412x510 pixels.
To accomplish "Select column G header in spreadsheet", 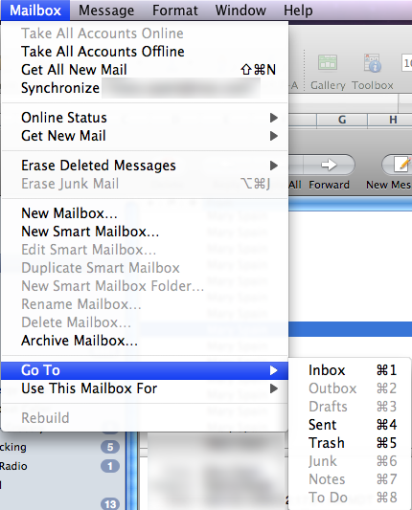I will (x=342, y=120).
